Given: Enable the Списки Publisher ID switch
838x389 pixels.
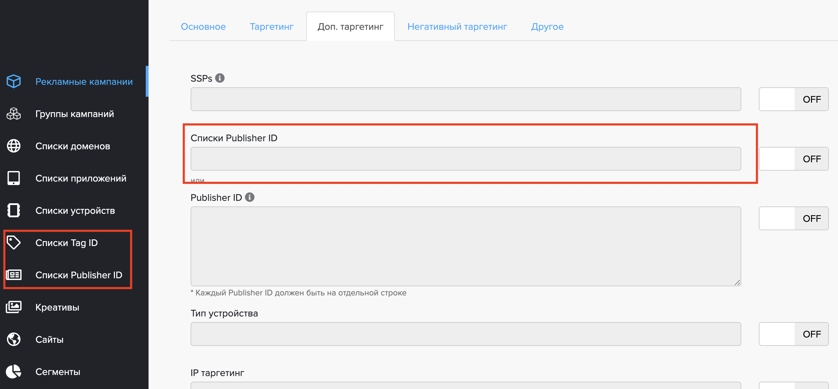Looking at the screenshot, I should coord(794,159).
